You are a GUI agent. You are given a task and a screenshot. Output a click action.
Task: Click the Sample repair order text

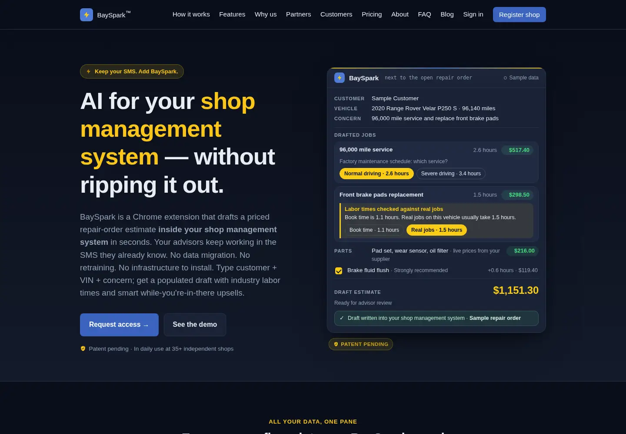tap(495, 318)
